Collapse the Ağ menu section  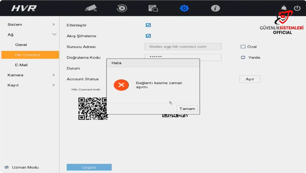pos(30,35)
